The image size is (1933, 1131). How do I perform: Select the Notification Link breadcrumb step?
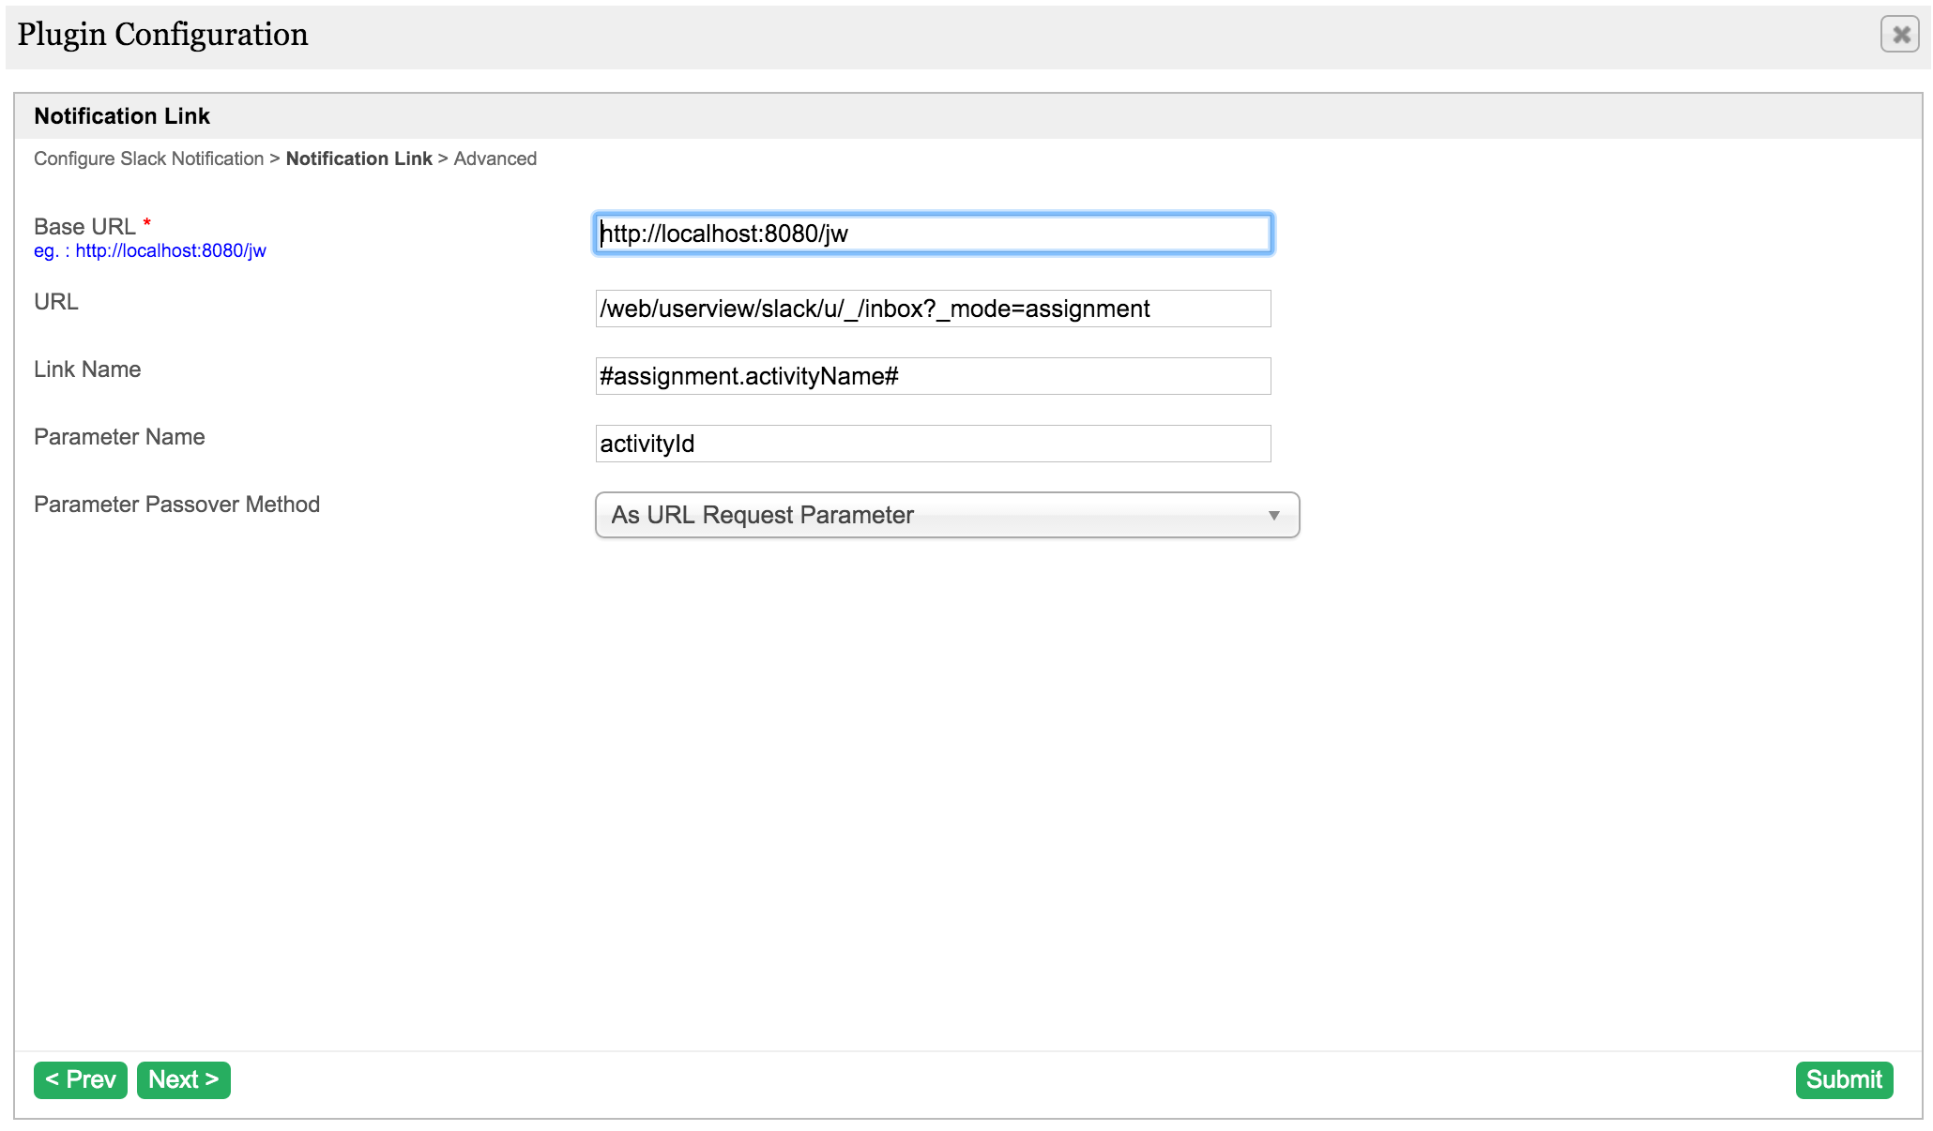coord(358,158)
